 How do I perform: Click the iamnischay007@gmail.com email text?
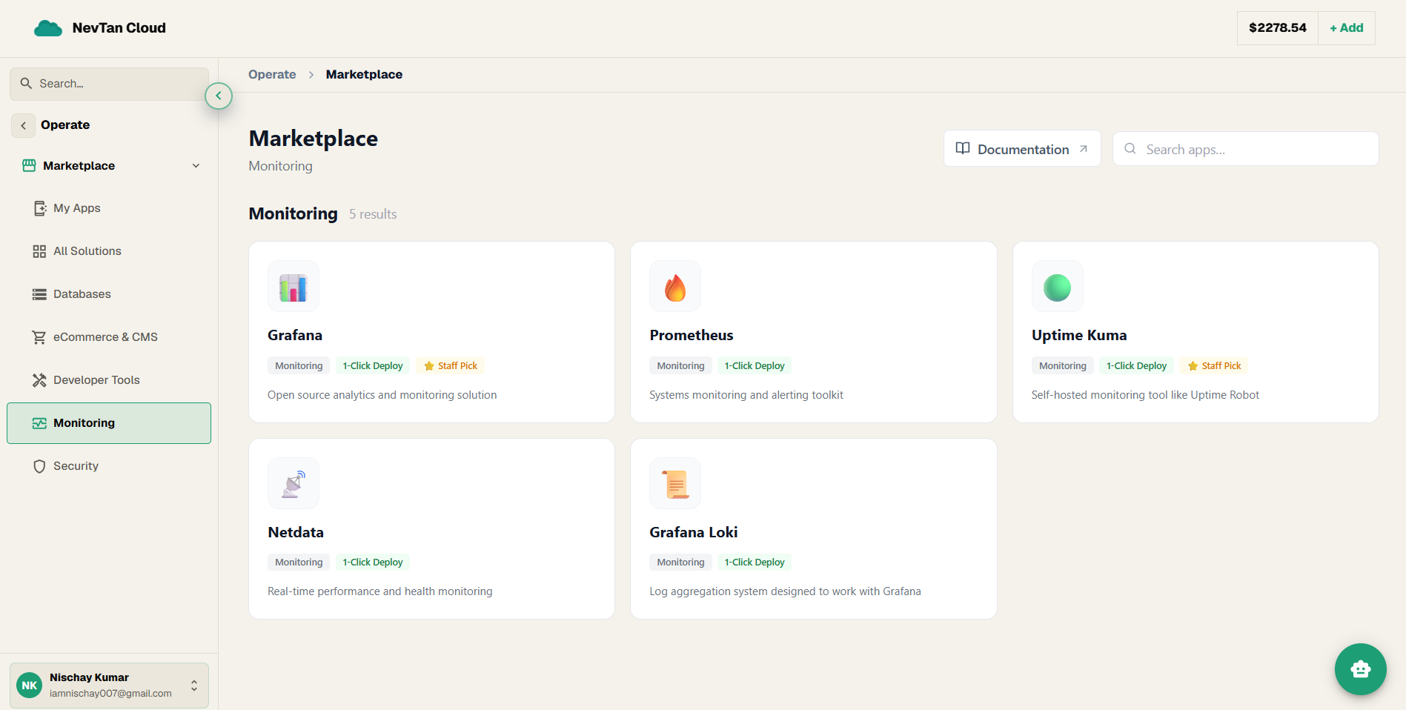[110, 694]
